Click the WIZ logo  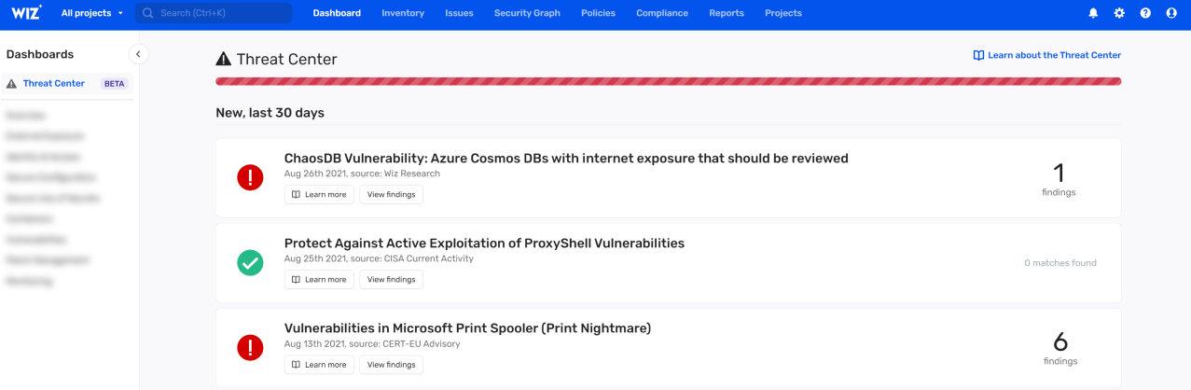[x=27, y=13]
